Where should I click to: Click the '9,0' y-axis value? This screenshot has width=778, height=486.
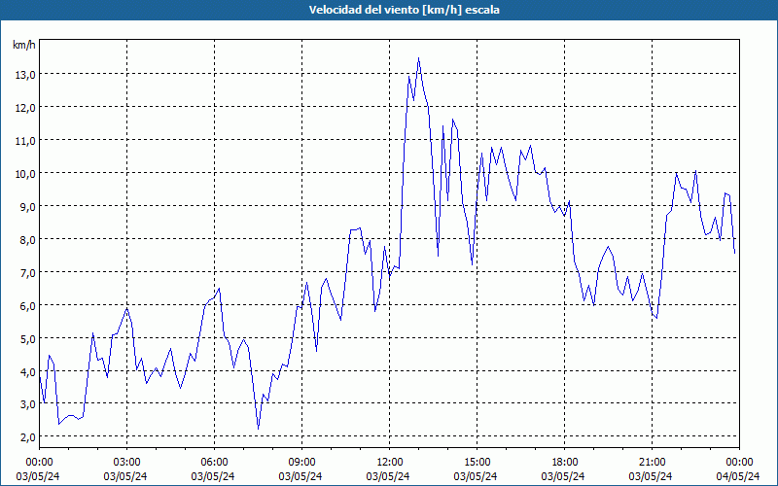pos(28,207)
